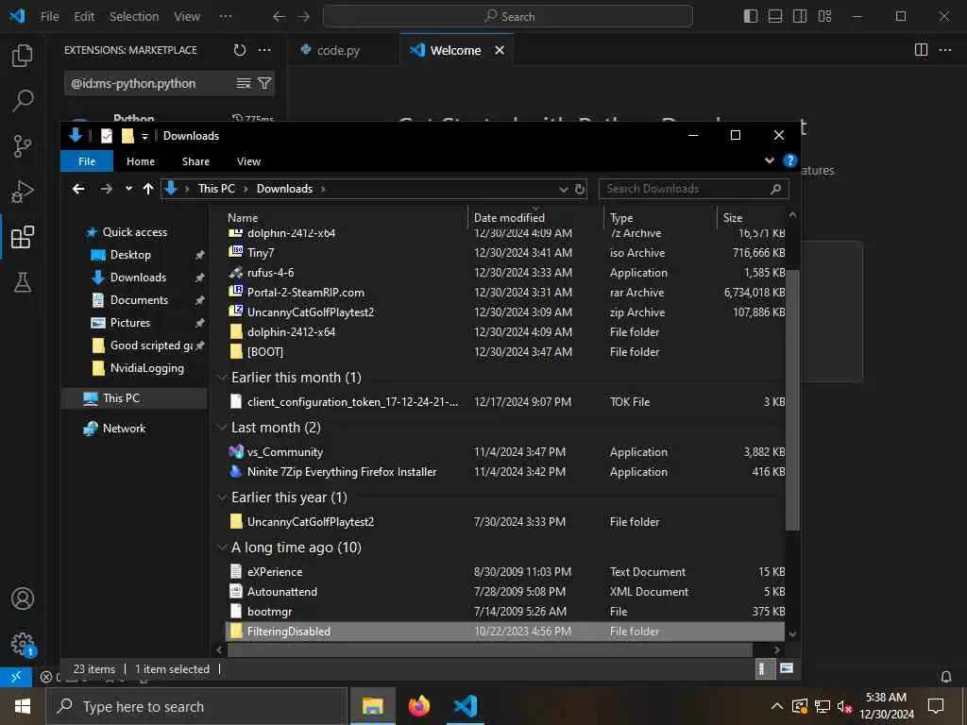The image size is (967, 725).
Task: Collapse the 'Earlier this year' group
Action: pyautogui.click(x=222, y=497)
